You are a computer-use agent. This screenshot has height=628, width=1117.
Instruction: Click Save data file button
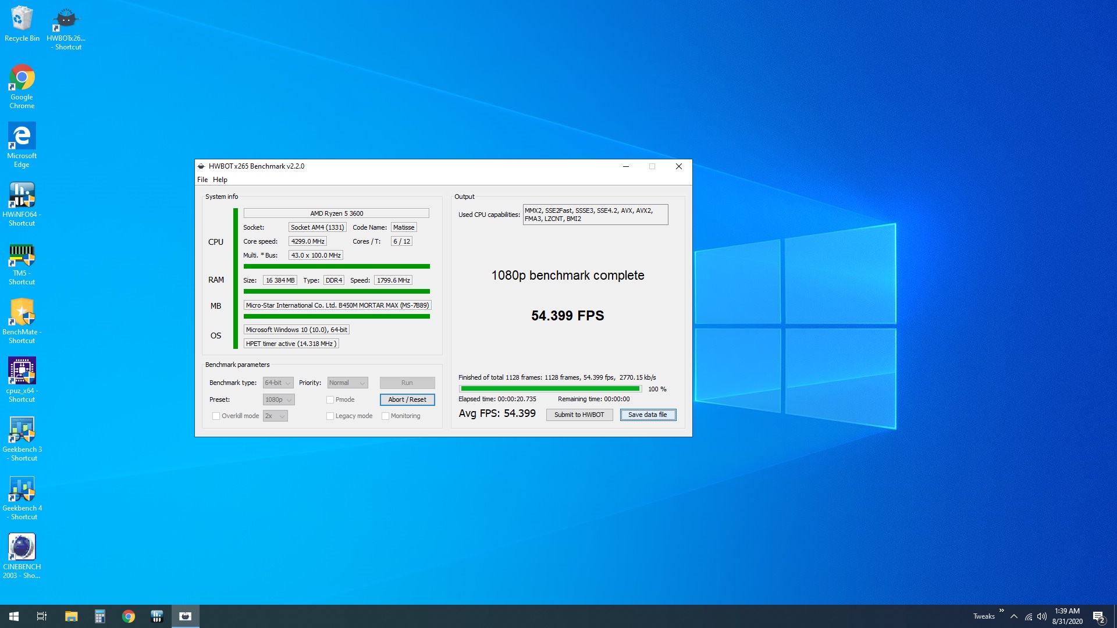tap(648, 415)
